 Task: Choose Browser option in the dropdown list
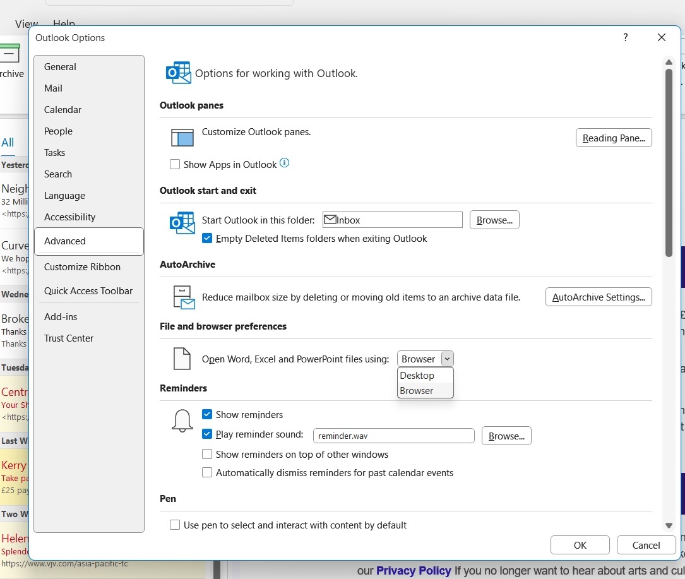tap(425, 391)
